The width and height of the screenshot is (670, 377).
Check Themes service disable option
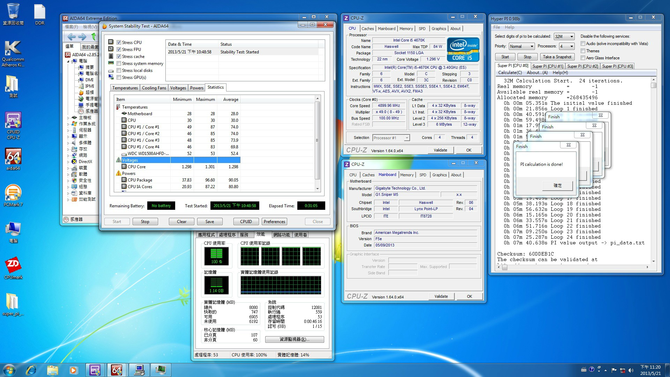583,51
